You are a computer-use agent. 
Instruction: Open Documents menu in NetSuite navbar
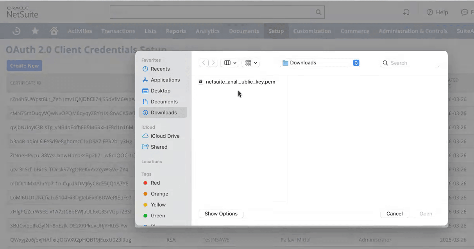tap(244, 31)
